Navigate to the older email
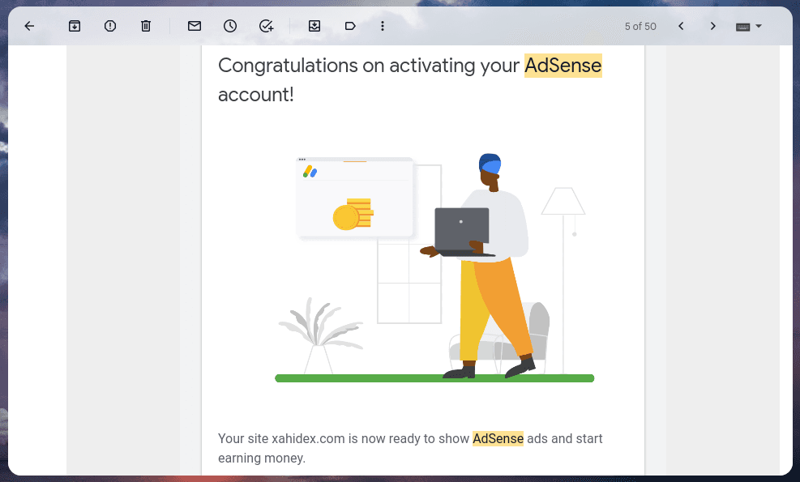 (x=712, y=26)
